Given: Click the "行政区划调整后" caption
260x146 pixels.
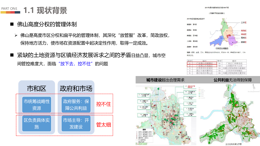Looking at the screenshot, I should (222, 48).
